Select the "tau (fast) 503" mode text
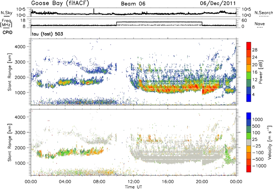The height and width of the screenshot is (189, 273). 47,34
